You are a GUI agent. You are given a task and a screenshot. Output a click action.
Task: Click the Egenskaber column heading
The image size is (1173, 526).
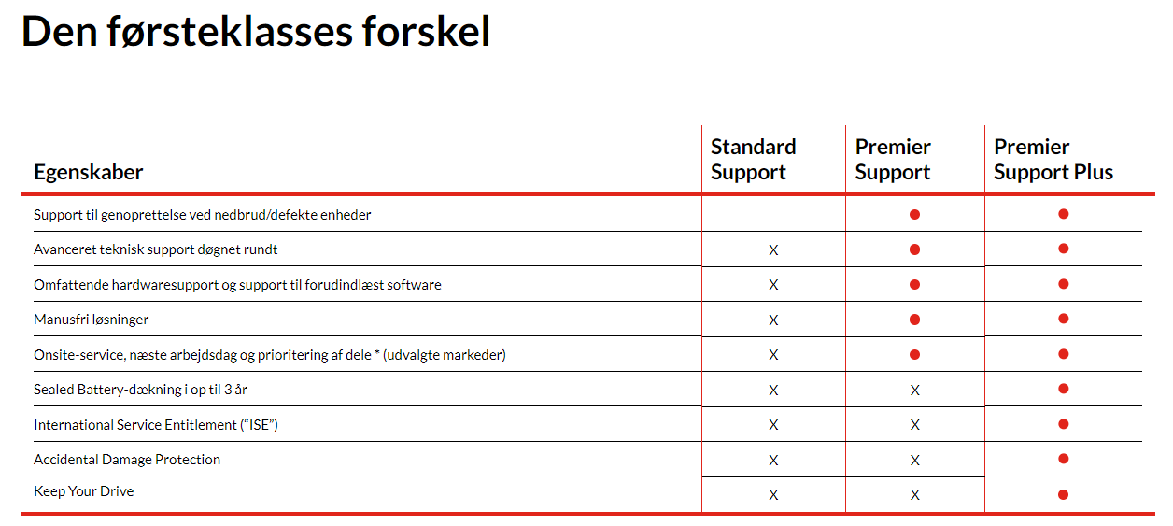click(x=89, y=173)
